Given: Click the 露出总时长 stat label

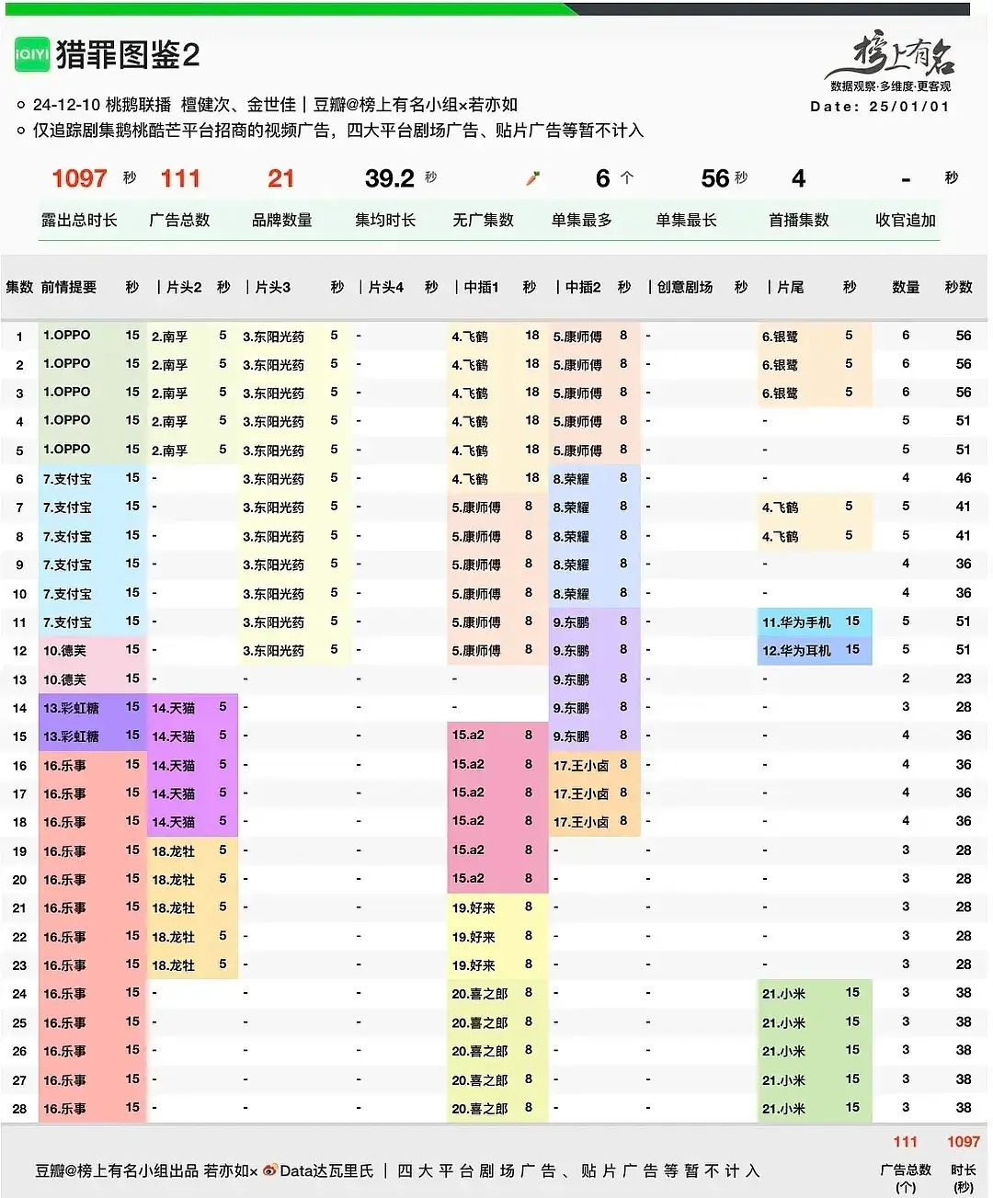Looking at the screenshot, I should pyautogui.click(x=79, y=221).
